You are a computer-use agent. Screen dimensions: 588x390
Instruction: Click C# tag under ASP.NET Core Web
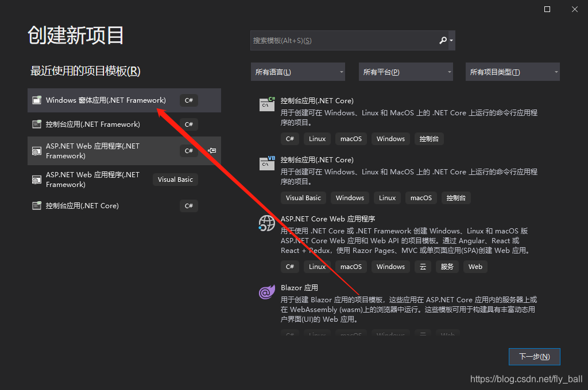pos(290,267)
